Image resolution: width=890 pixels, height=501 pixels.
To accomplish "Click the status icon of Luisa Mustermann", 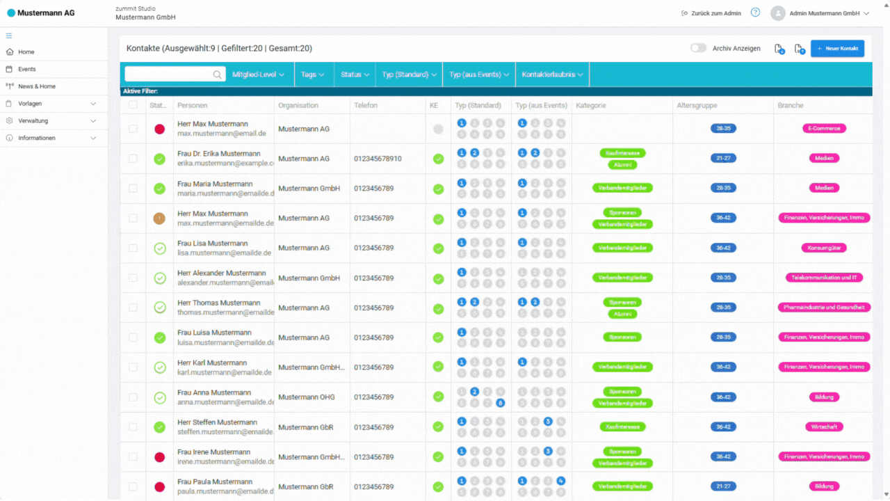I will 159,337.
